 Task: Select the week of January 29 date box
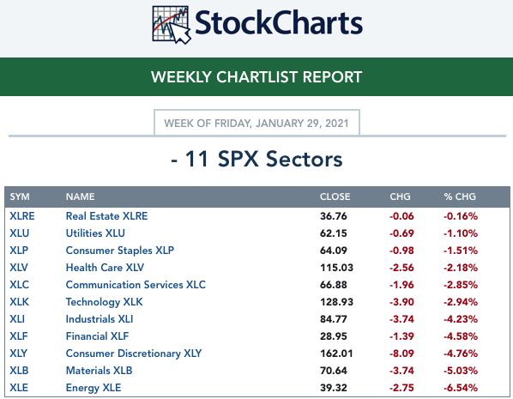coord(256,123)
